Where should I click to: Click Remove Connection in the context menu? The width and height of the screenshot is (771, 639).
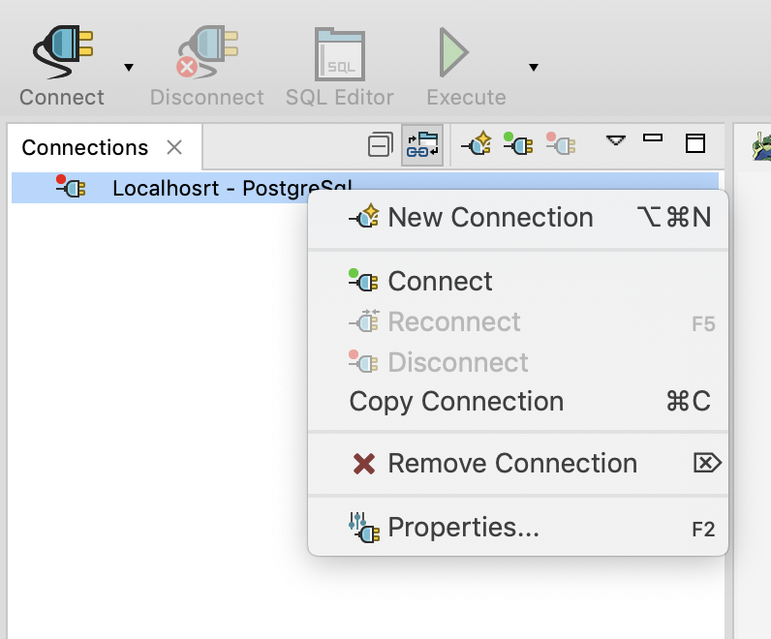pyautogui.click(x=512, y=464)
